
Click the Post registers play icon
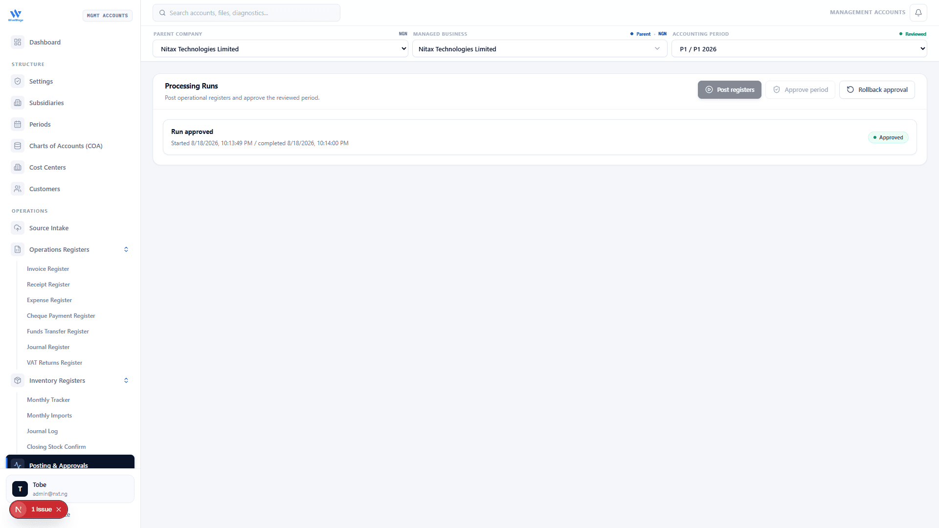point(709,89)
